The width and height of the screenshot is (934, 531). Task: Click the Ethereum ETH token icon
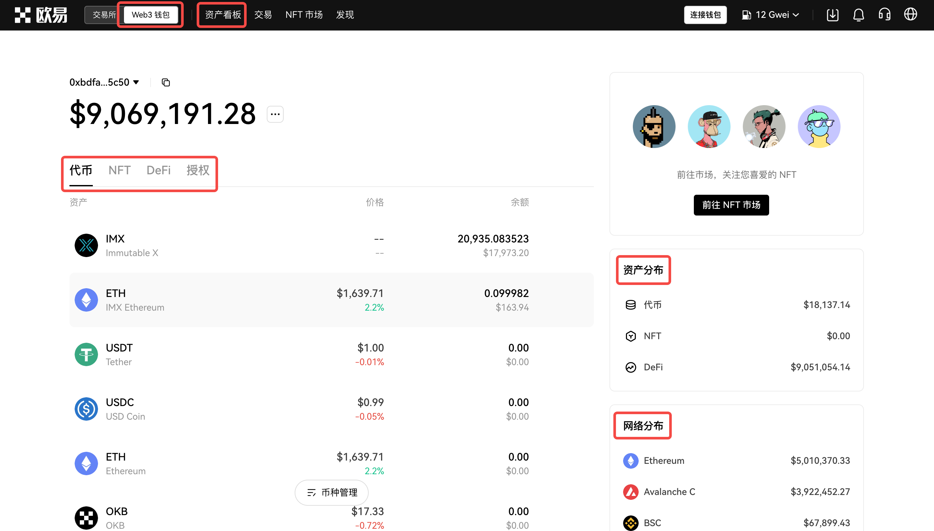point(86,463)
